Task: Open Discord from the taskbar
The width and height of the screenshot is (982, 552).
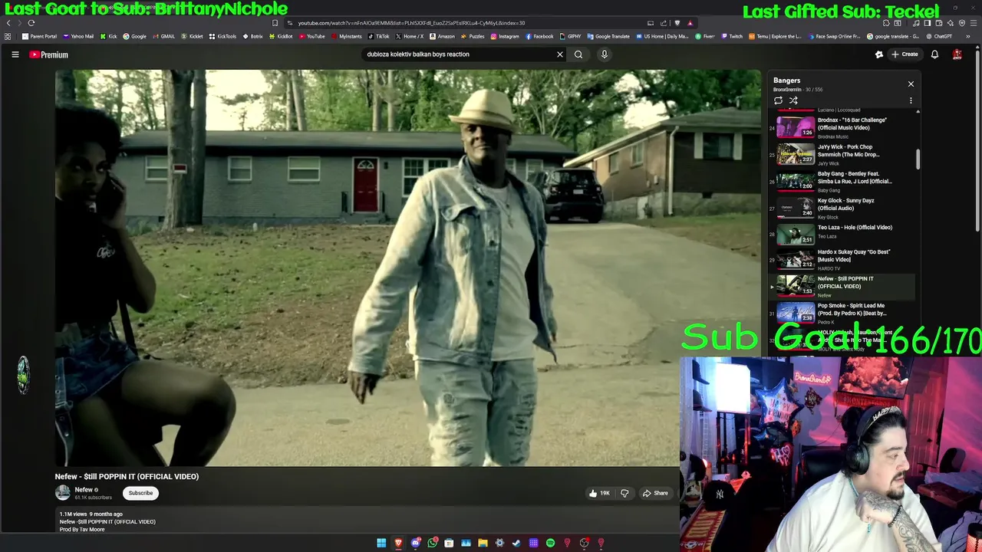Action: tap(415, 543)
